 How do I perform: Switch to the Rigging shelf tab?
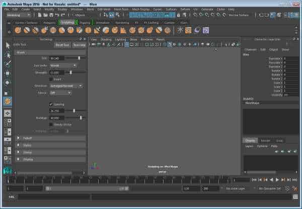(x=84, y=22)
